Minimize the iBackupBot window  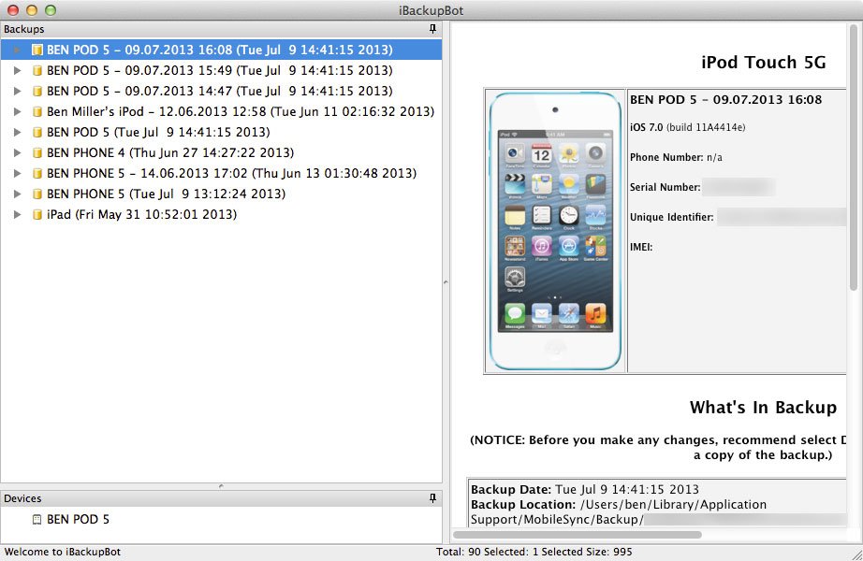(x=32, y=10)
